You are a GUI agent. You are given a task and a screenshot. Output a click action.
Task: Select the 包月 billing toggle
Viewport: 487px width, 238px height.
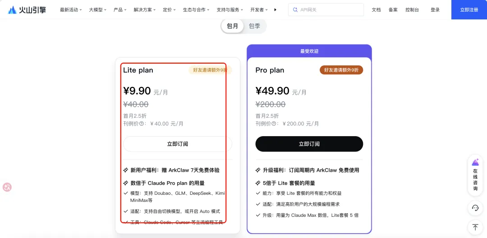(x=233, y=26)
